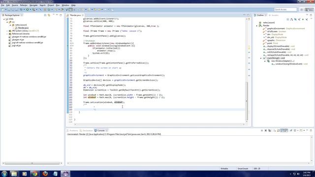Click Package Explorer horizontal scrollbar
315x177 pixels.
pos(32,163)
